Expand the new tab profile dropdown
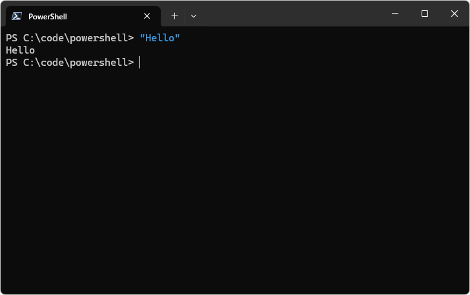470x295 pixels. tap(194, 16)
